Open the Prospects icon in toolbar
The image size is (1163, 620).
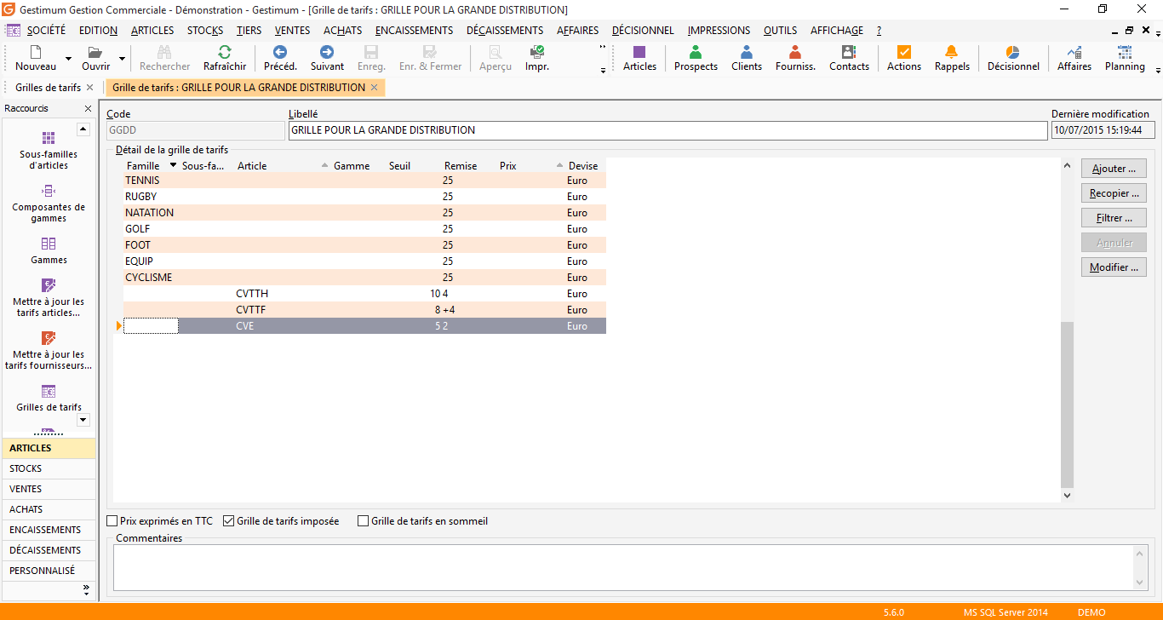[x=696, y=58]
